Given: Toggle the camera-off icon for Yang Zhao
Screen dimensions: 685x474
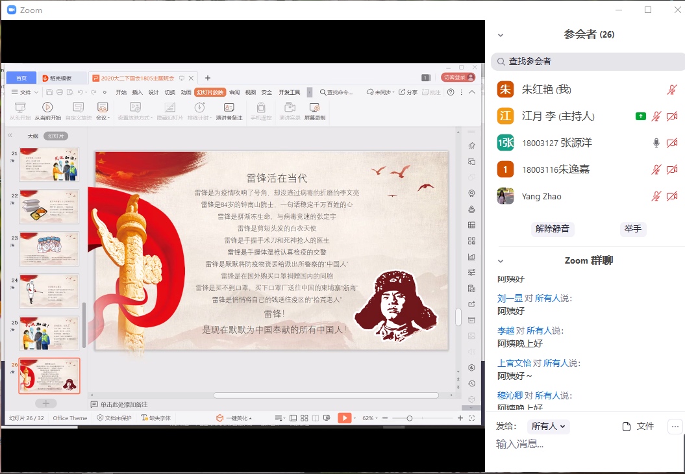Looking at the screenshot, I should (x=672, y=196).
